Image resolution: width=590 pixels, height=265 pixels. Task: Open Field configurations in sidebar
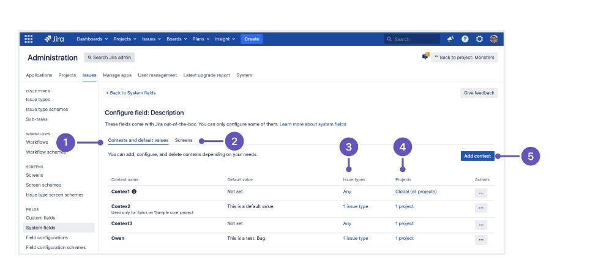(x=47, y=237)
